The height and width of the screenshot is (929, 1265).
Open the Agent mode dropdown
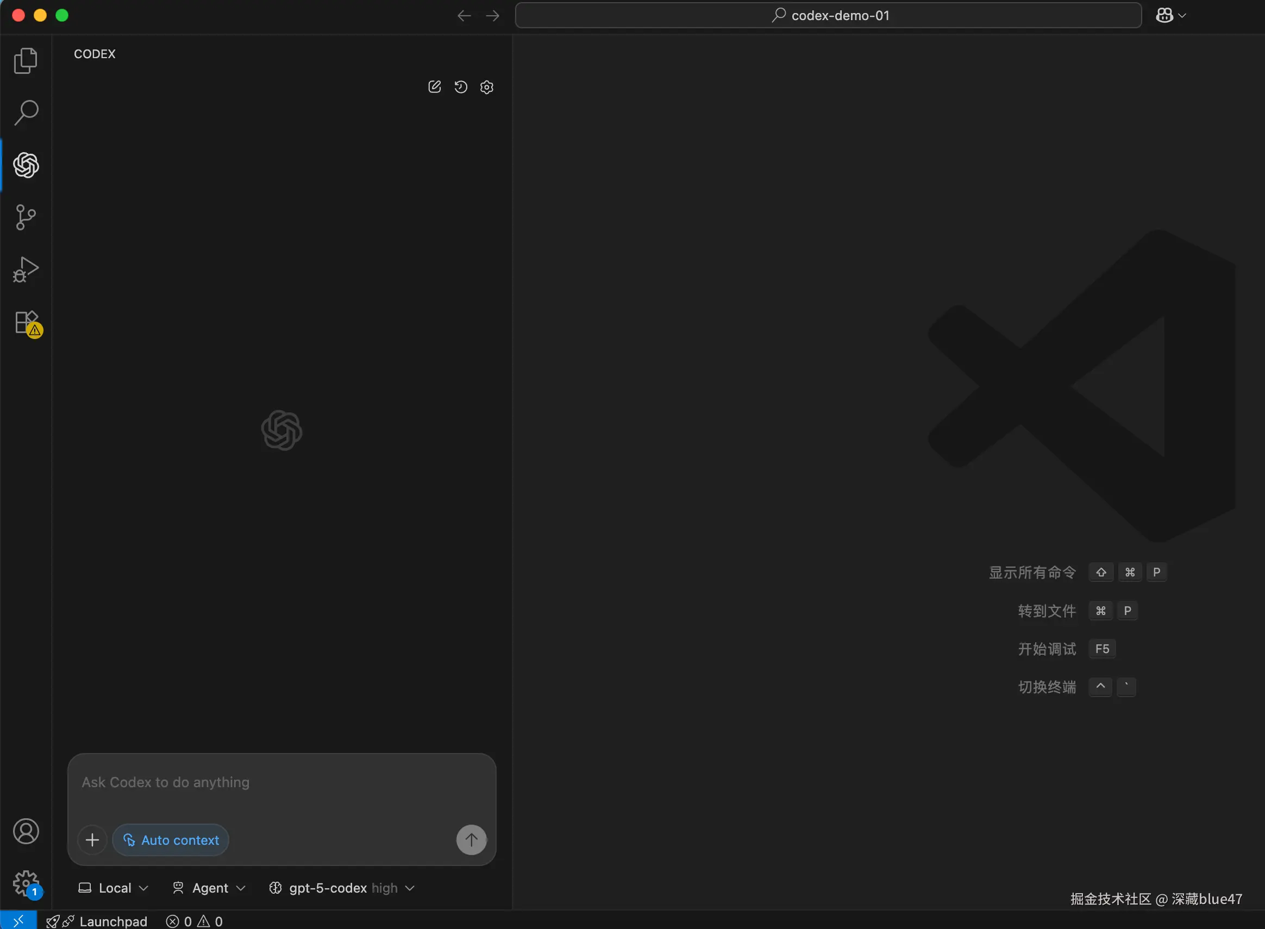pyautogui.click(x=209, y=888)
